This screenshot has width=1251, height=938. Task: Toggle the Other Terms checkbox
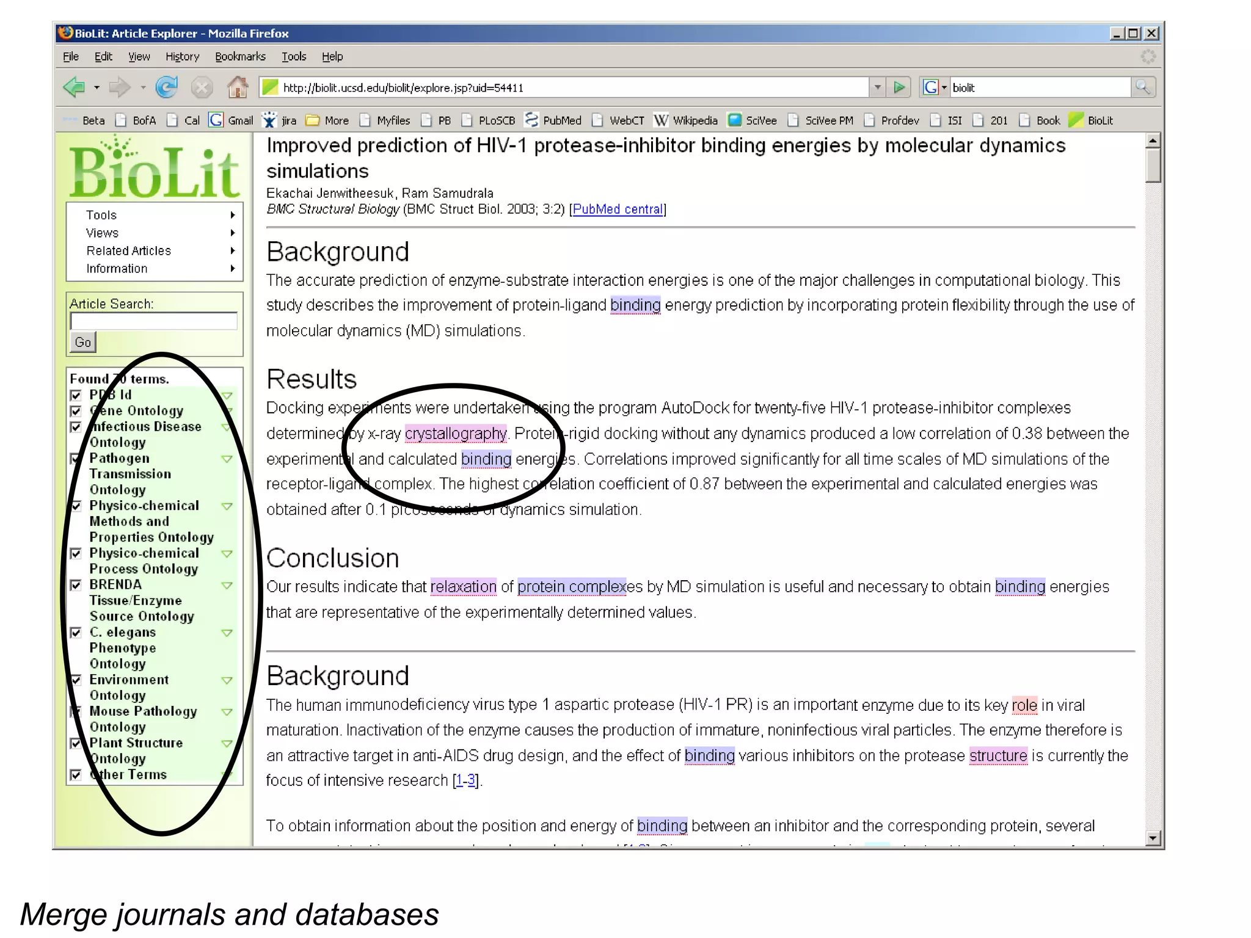[76, 775]
